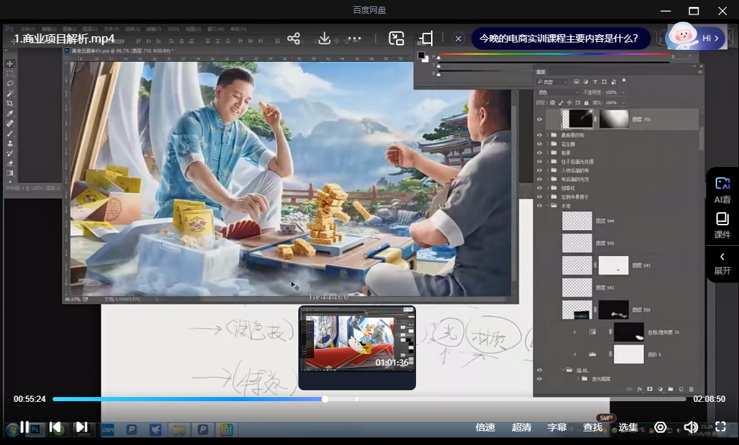Open Photoshop 窗口 menu

[x=216, y=29]
